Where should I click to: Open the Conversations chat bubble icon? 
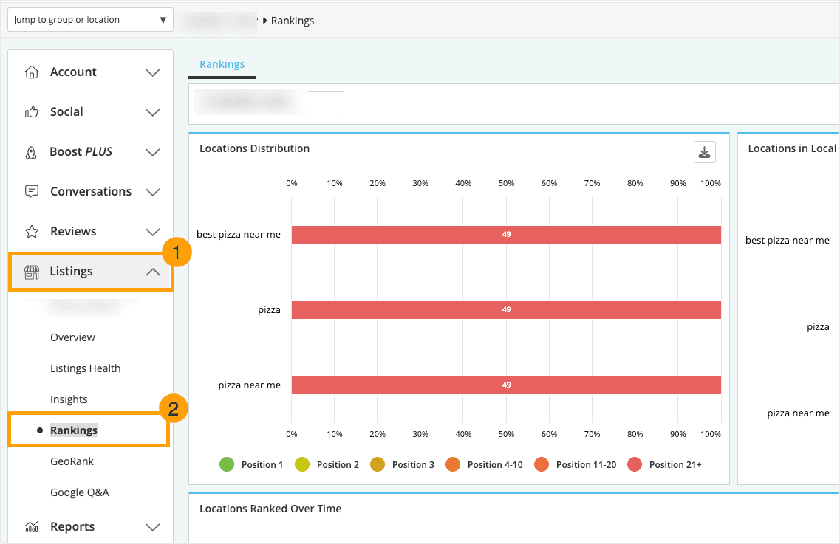pyautogui.click(x=31, y=191)
